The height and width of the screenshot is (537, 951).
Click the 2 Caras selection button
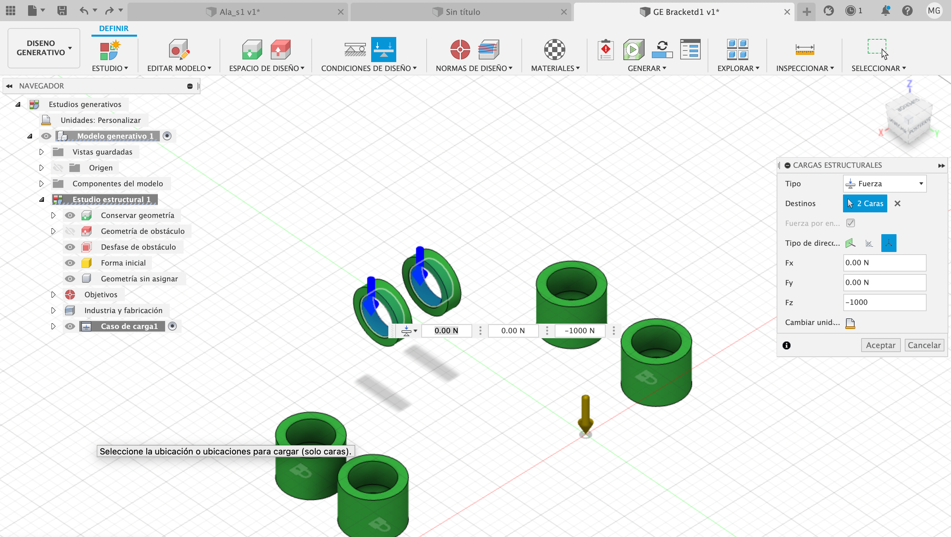coord(865,203)
